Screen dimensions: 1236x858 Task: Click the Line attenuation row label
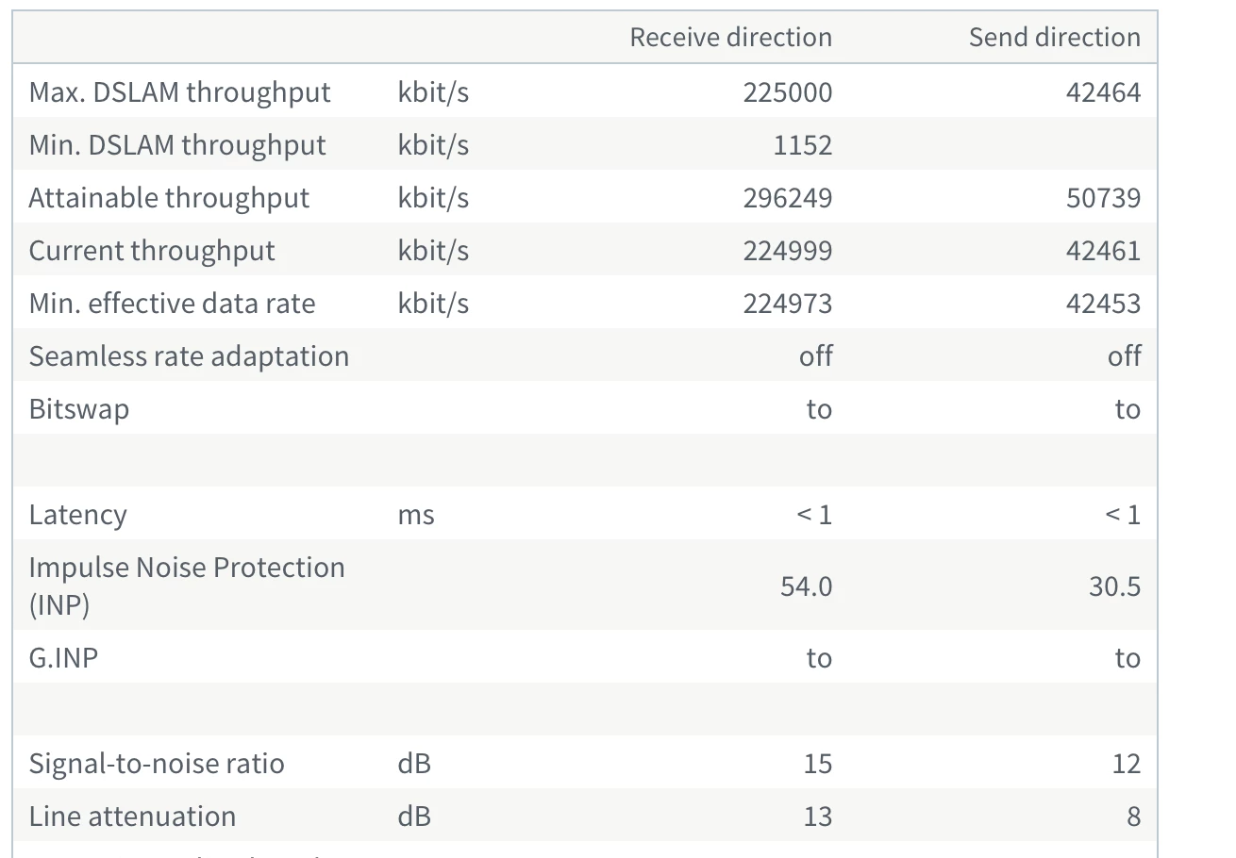click(x=132, y=817)
